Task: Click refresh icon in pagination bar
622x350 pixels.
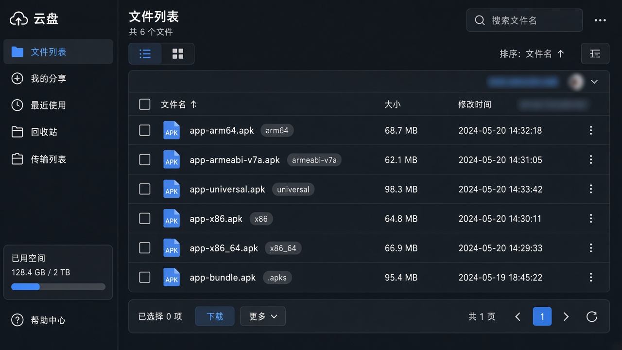Action: 591,316
